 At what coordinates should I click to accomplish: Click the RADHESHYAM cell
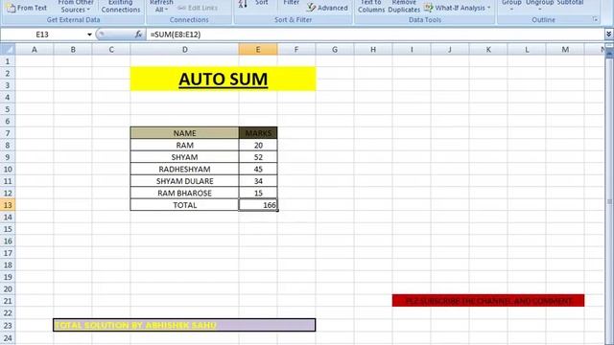(x=184, y=169)
